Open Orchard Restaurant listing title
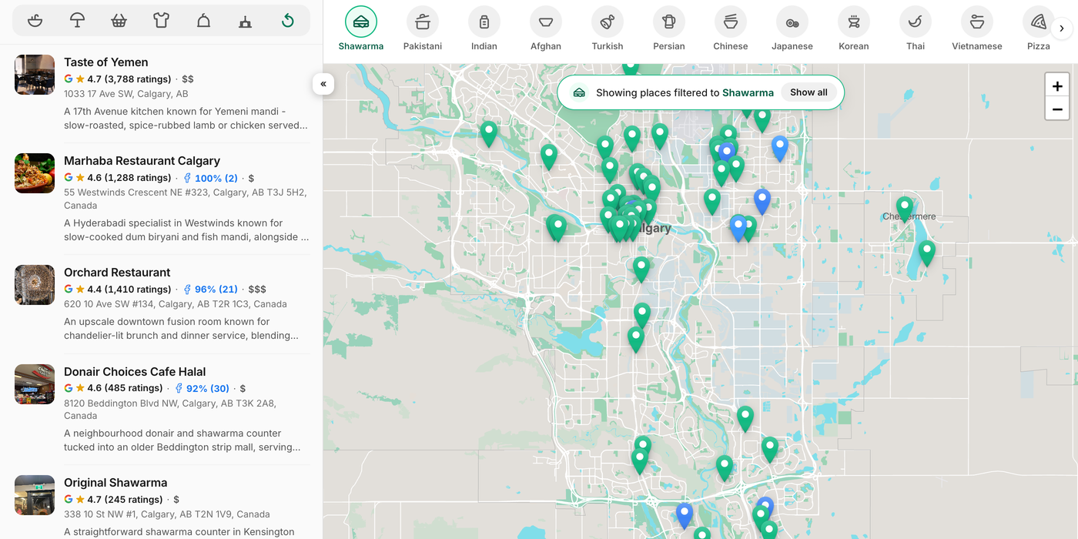This screenshot has height=539, width=1078. pyautogui.click(x=117, y=273)
